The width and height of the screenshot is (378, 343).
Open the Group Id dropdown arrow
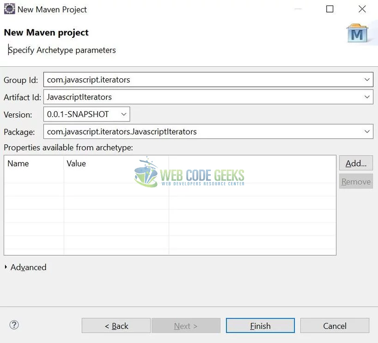tap(367, 80)
